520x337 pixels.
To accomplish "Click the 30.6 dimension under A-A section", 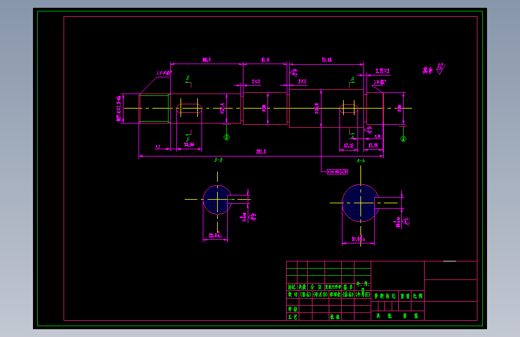I will tap(358, 239).
